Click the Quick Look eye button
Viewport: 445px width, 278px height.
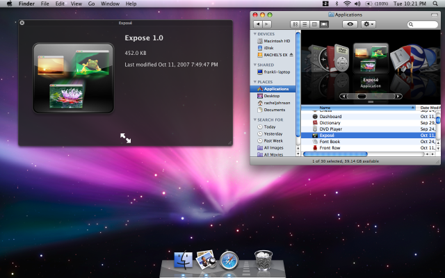click(350, 24)
